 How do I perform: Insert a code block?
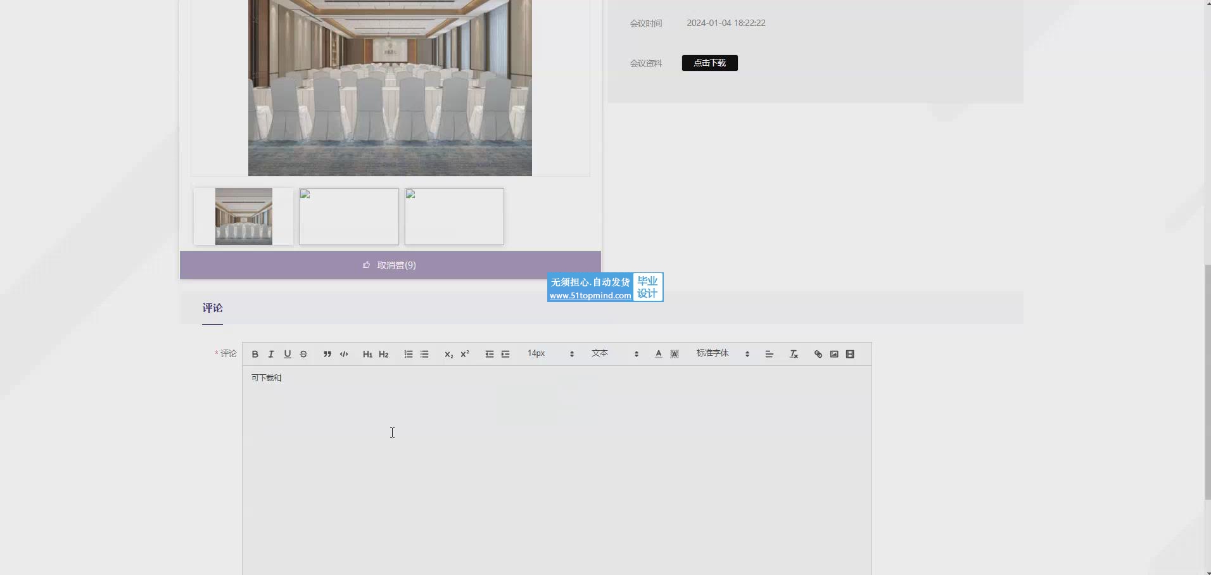click(344, 354)
